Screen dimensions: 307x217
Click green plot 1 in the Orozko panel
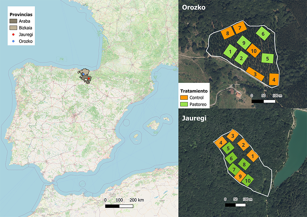tap(230, 52)
